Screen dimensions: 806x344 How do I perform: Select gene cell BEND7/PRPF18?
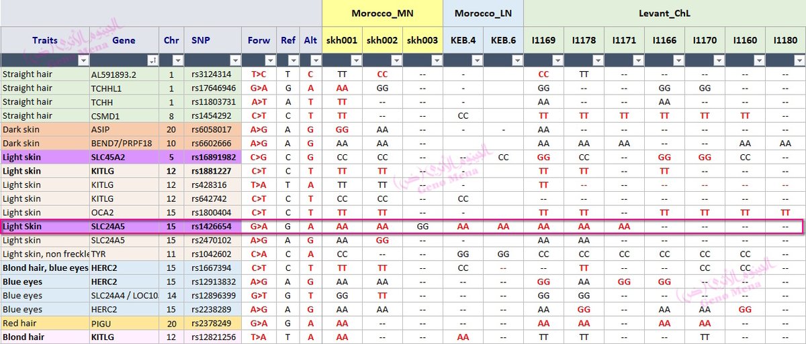click(x=124, y=143)
